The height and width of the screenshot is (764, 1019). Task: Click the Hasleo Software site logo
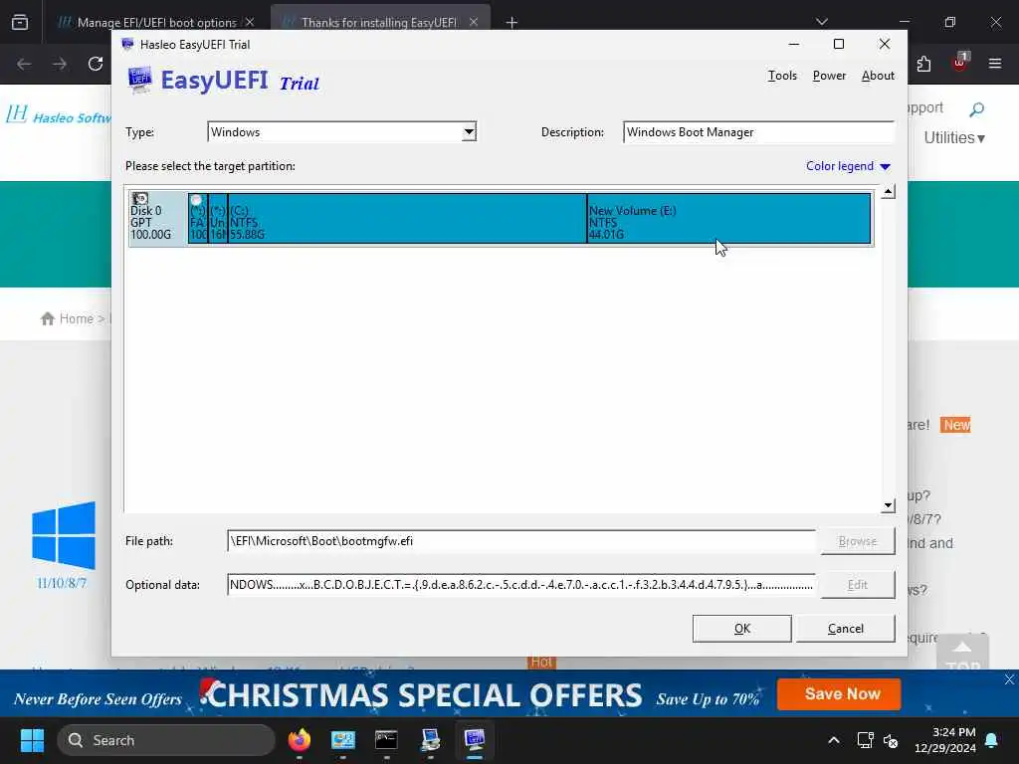[59, 115]
